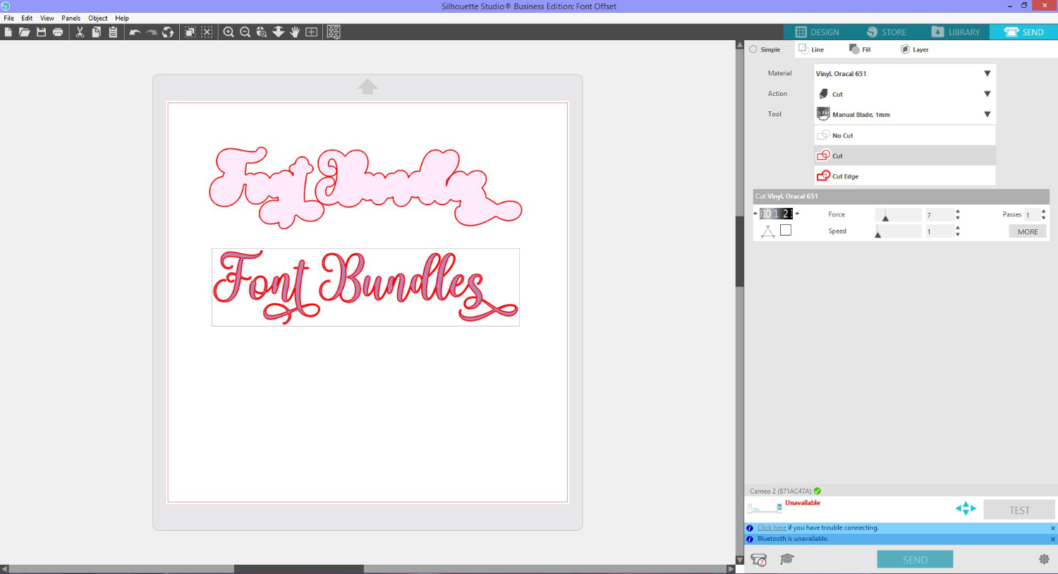Switch to the STORE tab
The width and height of the screenshot is (1058, 574).
point(887,32)
